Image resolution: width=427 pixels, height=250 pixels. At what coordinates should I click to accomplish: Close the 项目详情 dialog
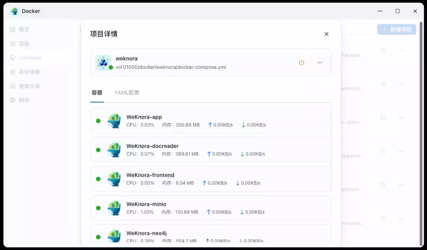coord(326,34)
